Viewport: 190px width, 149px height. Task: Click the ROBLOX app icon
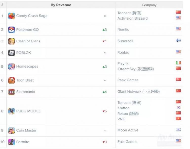pyautogui.click(x=11, y=53)
